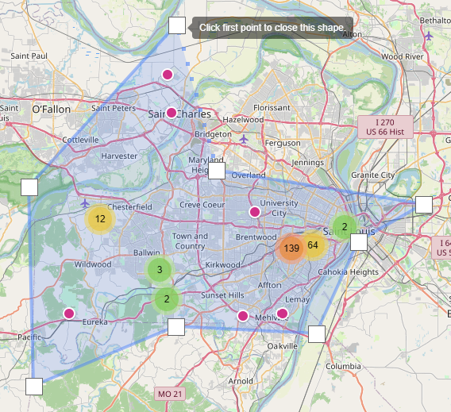Click the Brentwood label
Image resolution: width=451 pixels, height=412 pixels.
click(256, 237)
